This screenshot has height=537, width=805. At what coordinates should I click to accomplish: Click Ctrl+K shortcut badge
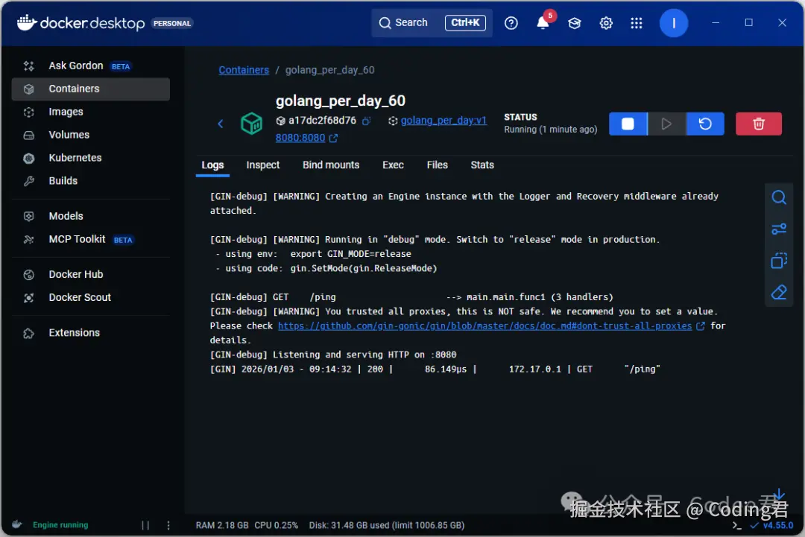click(x=465, y=22)
